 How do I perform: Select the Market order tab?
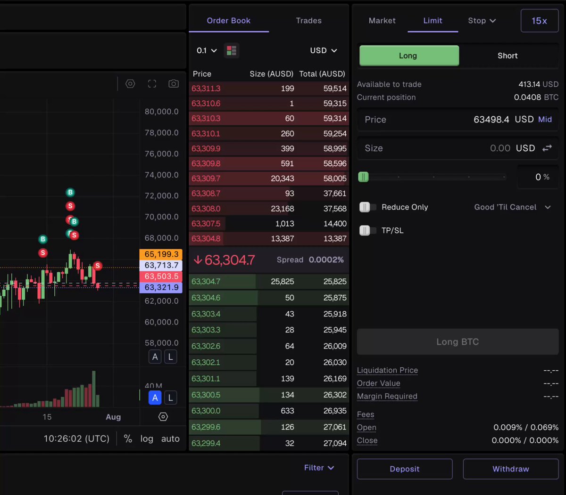382,21
